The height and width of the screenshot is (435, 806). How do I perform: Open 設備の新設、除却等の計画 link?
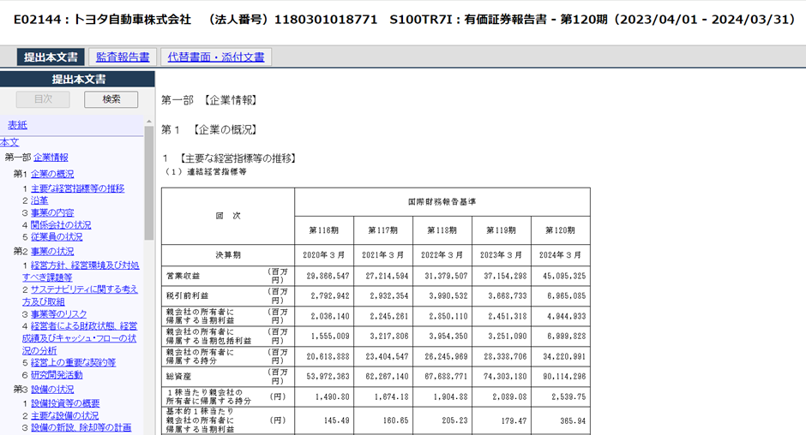click(x=81, y=427)
